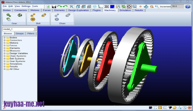The image size is (193, 111).
Task: Click the gear output plot icon
Action: click(x=9, y=19)
